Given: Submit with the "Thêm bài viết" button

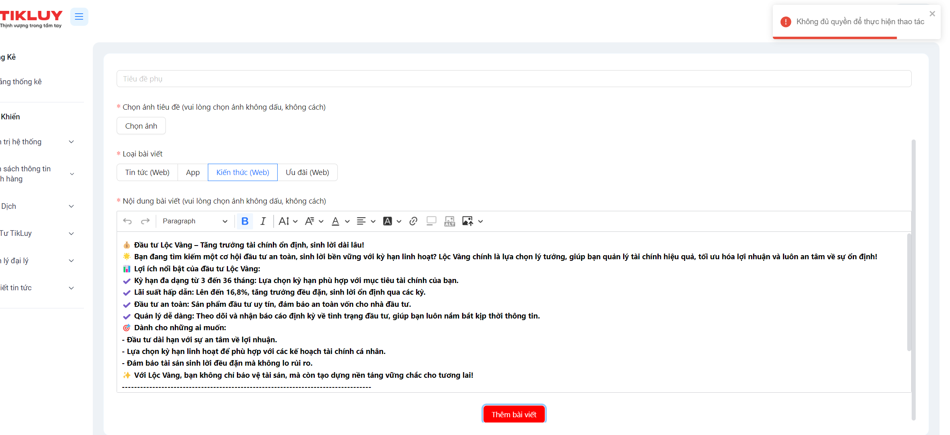Looking at the screenshot, I should tap(514, 414).
